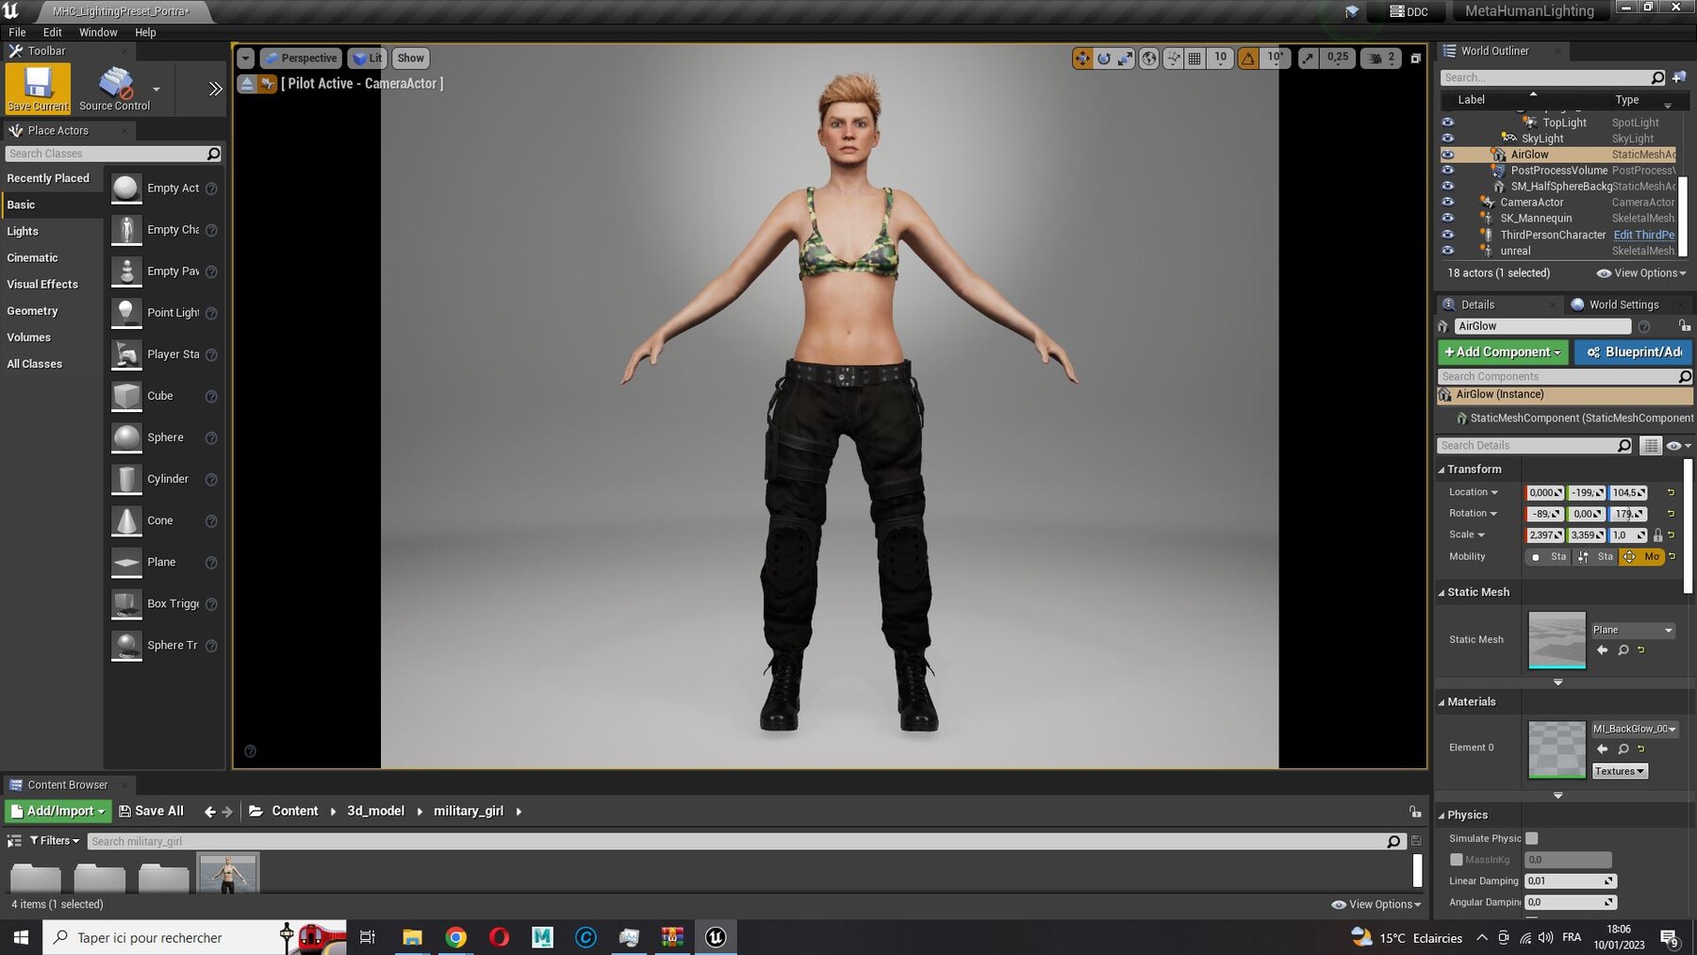The image size is (1697, 955).
Task: Open the Textures dropdown under material
Action: pyautogui.click(x=1620, y=771)
